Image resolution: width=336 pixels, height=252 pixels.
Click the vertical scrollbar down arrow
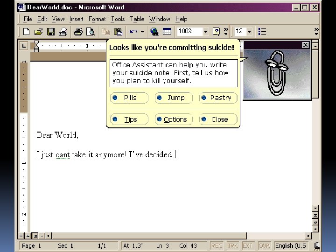click(x=315, y=208)
